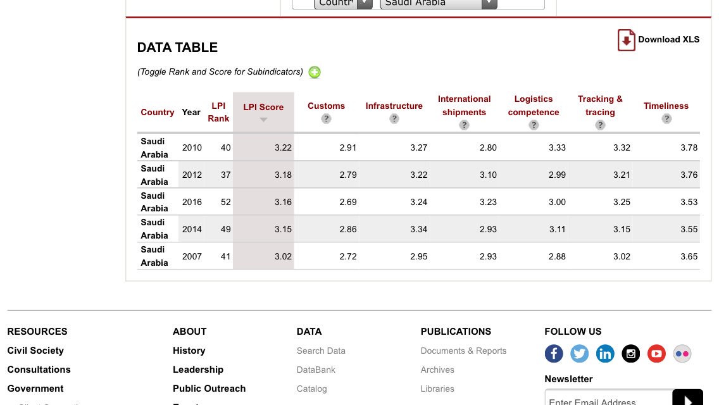
Task: Select the 2007 year cell
Action: click(192, 256)
